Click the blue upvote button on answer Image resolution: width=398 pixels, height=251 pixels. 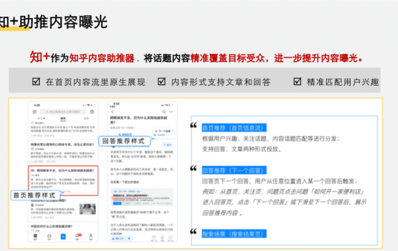pos(117,238)
